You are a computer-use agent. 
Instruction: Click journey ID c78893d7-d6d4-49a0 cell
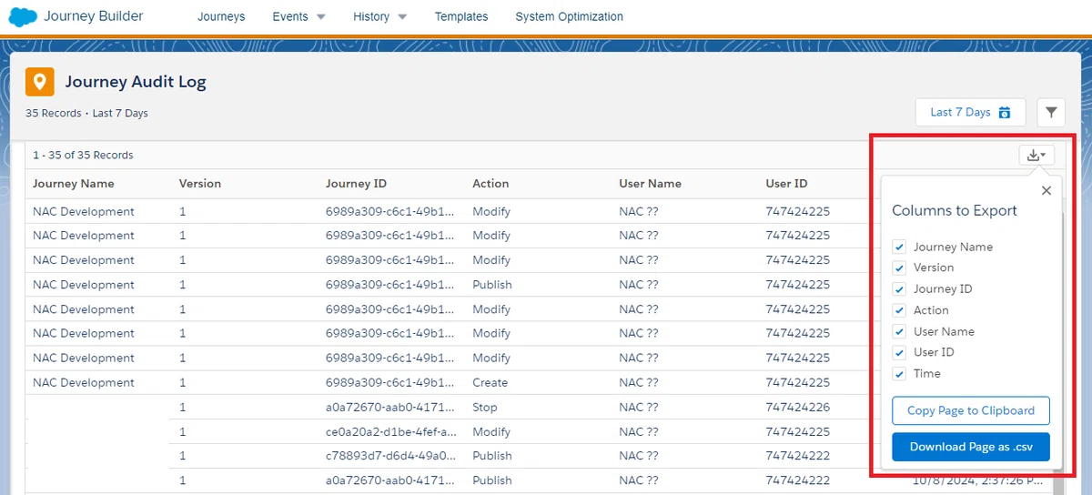(x=391, y=455)
